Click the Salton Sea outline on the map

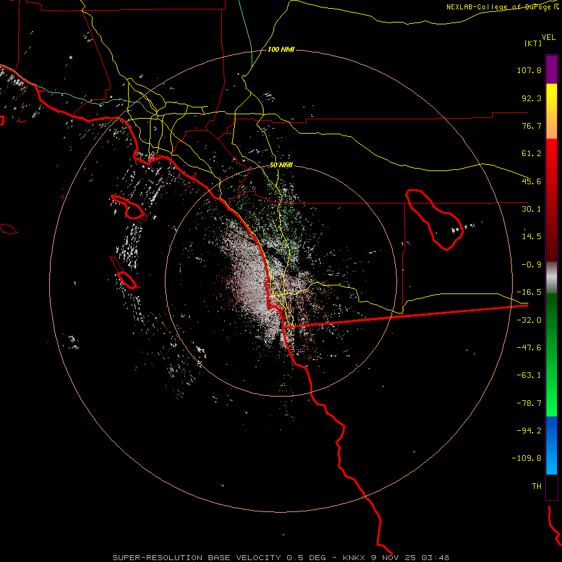[x=435, y=219]
